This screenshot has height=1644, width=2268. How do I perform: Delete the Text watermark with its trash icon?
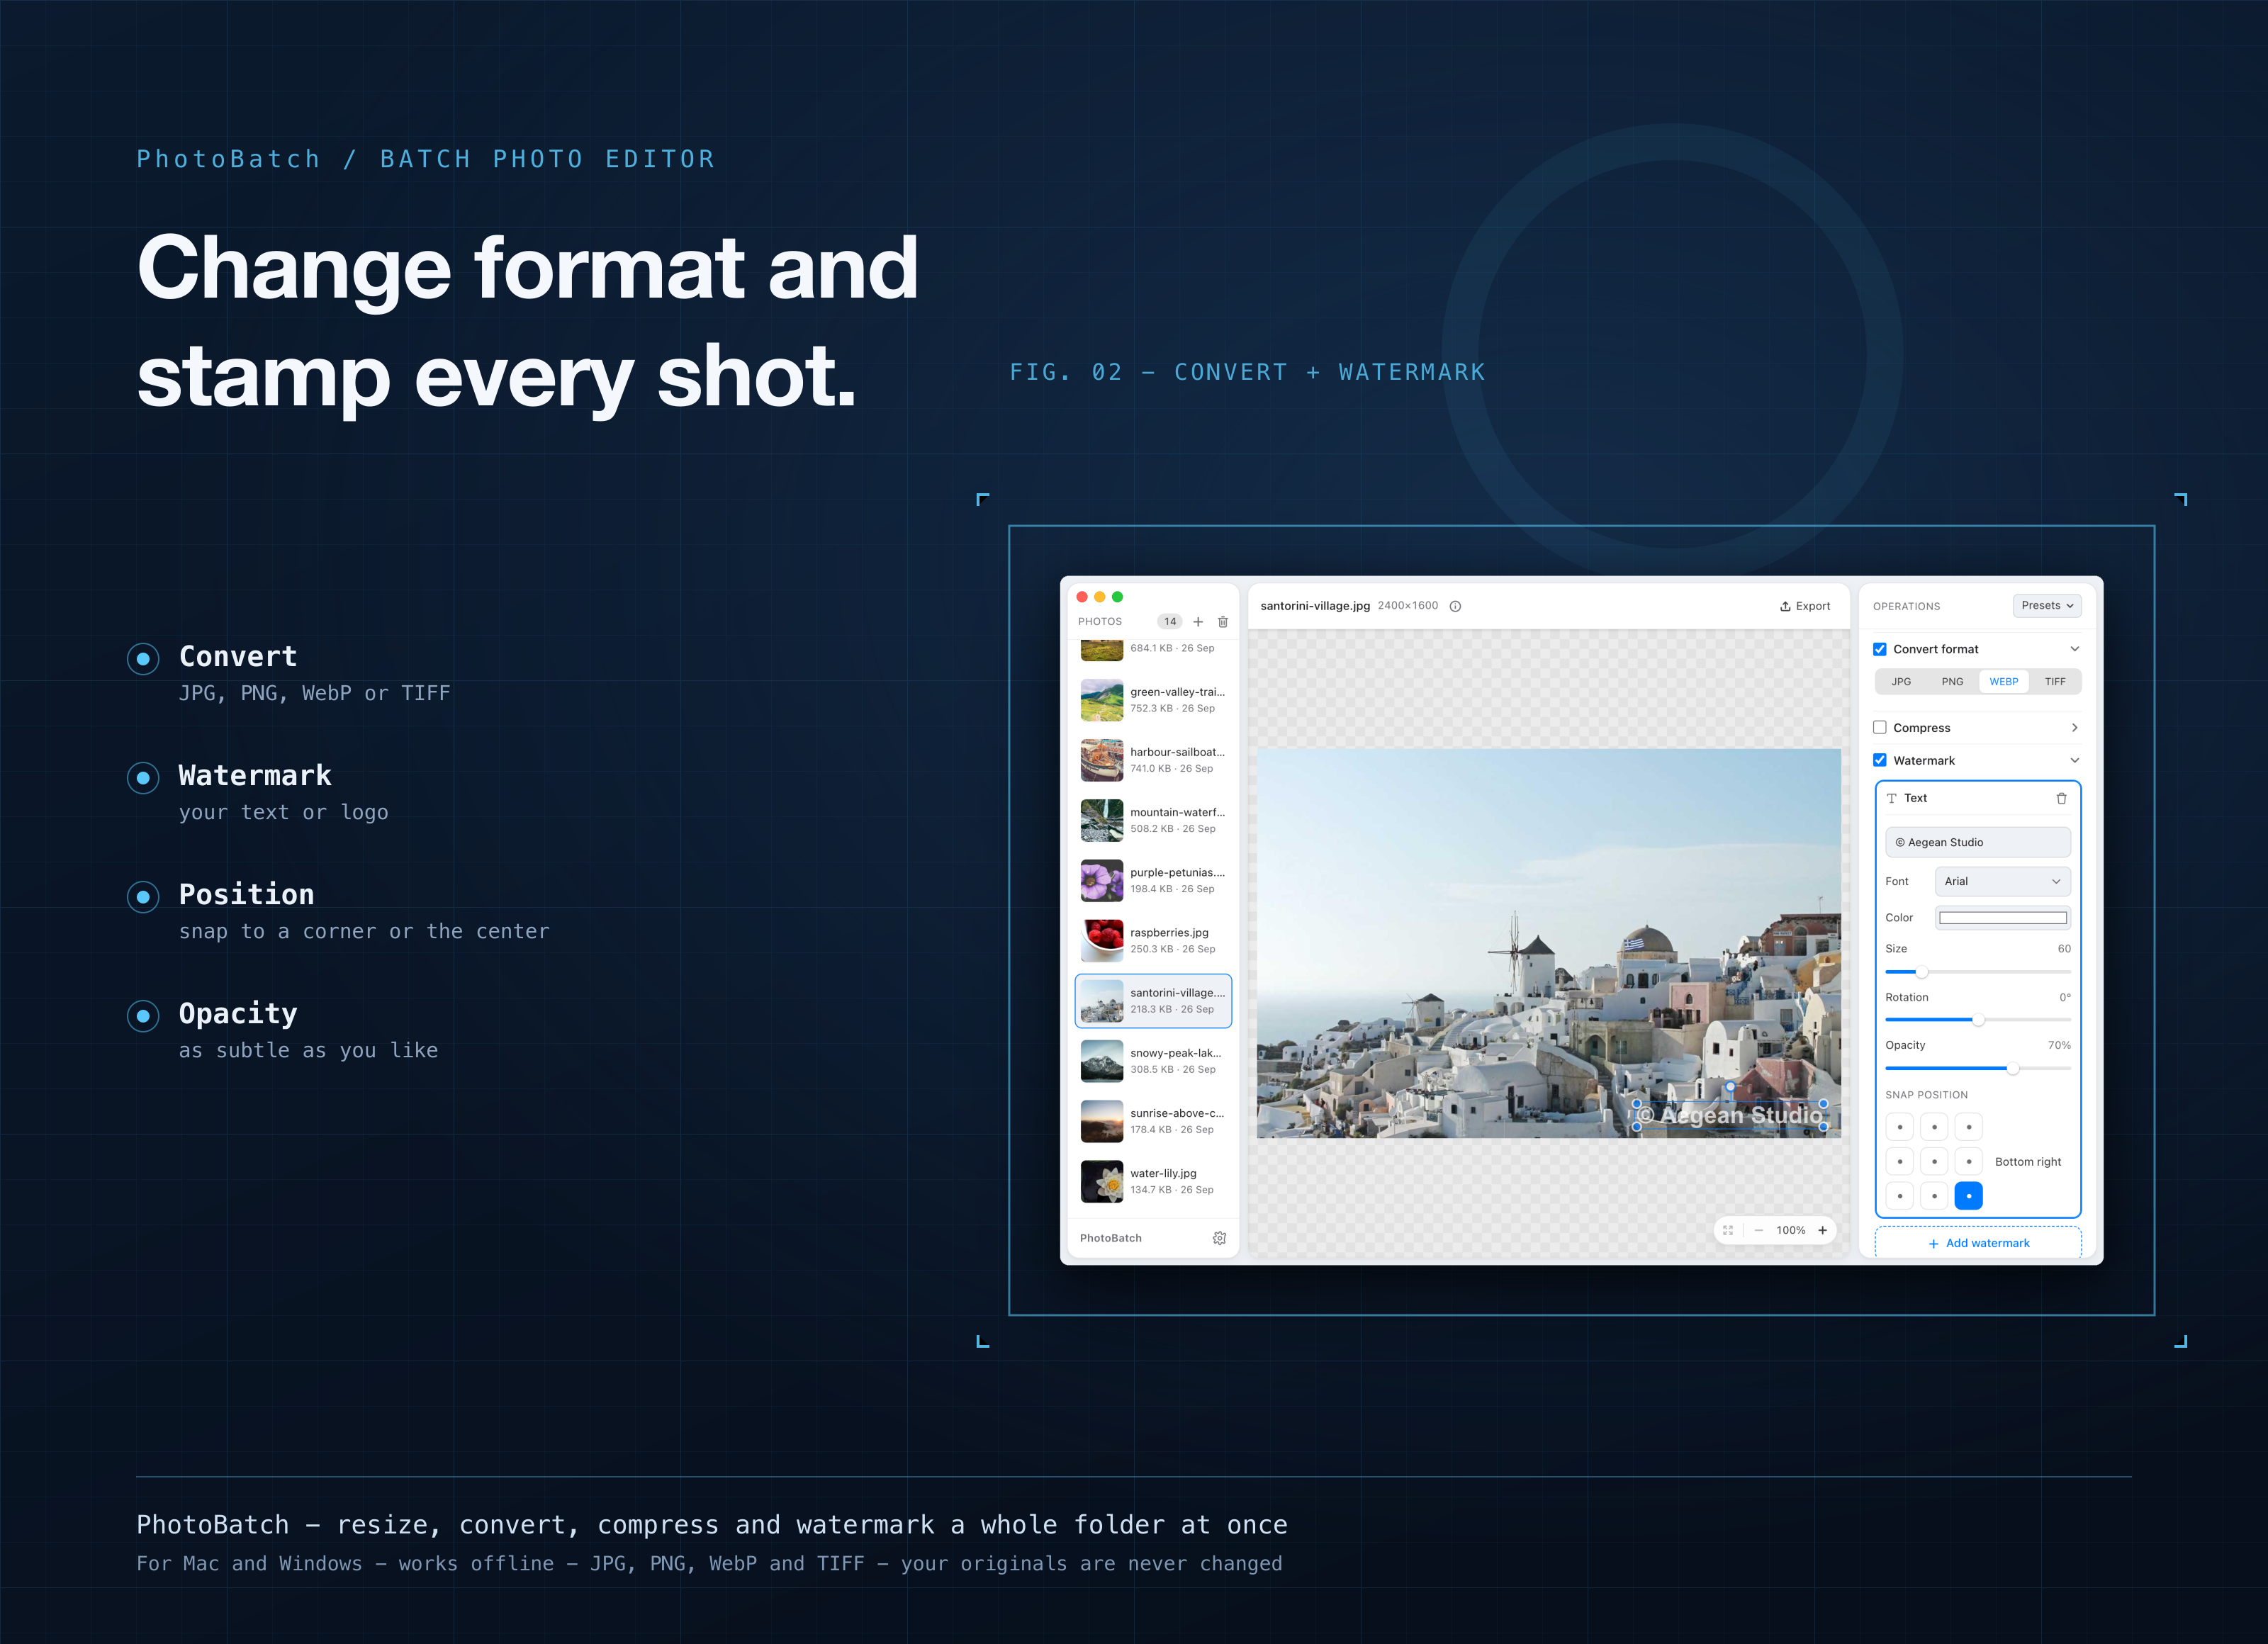[2061, 798]
